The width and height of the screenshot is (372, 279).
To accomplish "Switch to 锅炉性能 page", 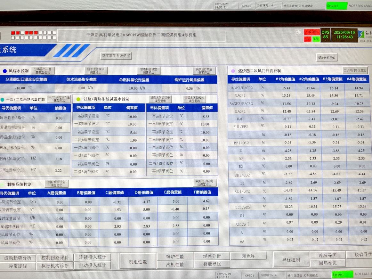I will (x=175, y=257).
